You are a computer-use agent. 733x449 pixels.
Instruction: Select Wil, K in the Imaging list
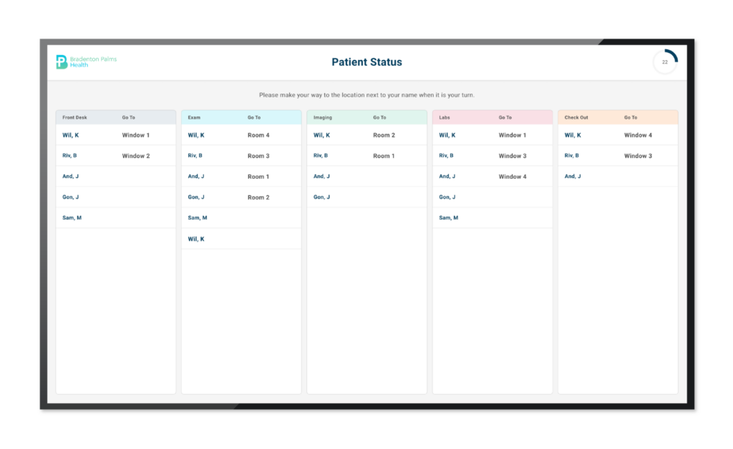point(321,135)
